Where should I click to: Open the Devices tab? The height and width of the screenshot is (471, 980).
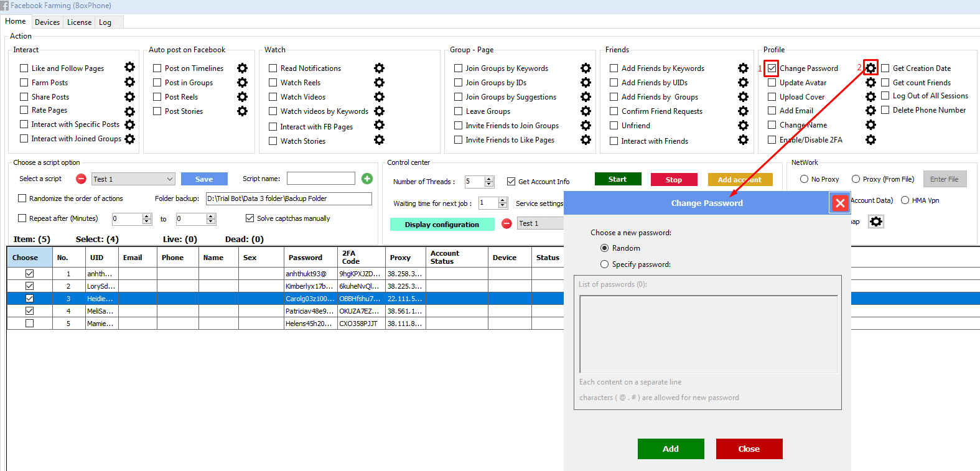tap(47, 22)
